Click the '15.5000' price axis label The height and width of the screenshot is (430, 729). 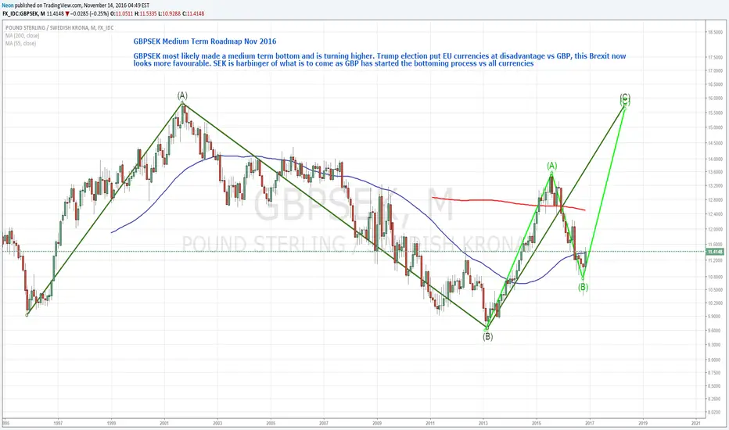tap(715, 113)
